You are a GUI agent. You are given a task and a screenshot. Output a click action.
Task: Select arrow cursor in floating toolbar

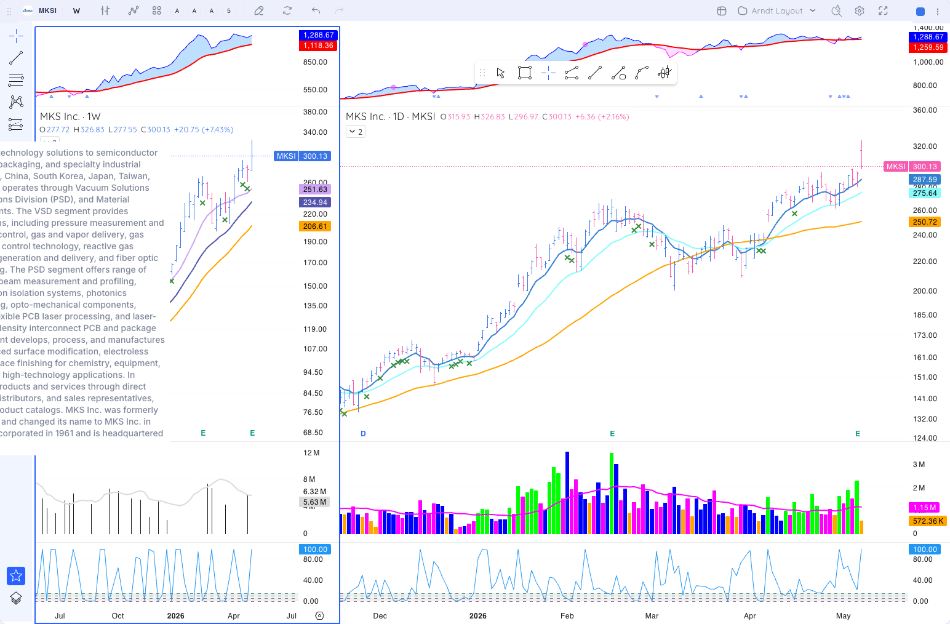coord(501,73)
